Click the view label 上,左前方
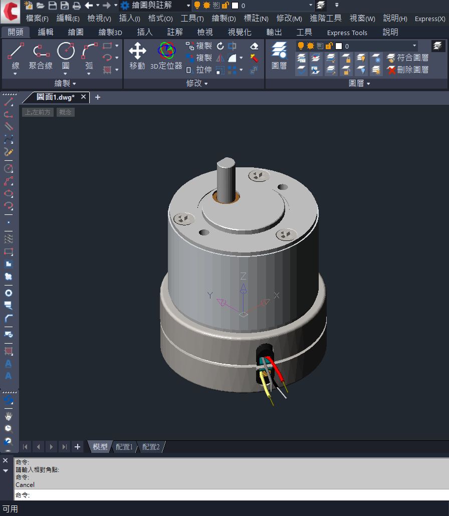Viewport: 449px width, 516px height. 38,112
